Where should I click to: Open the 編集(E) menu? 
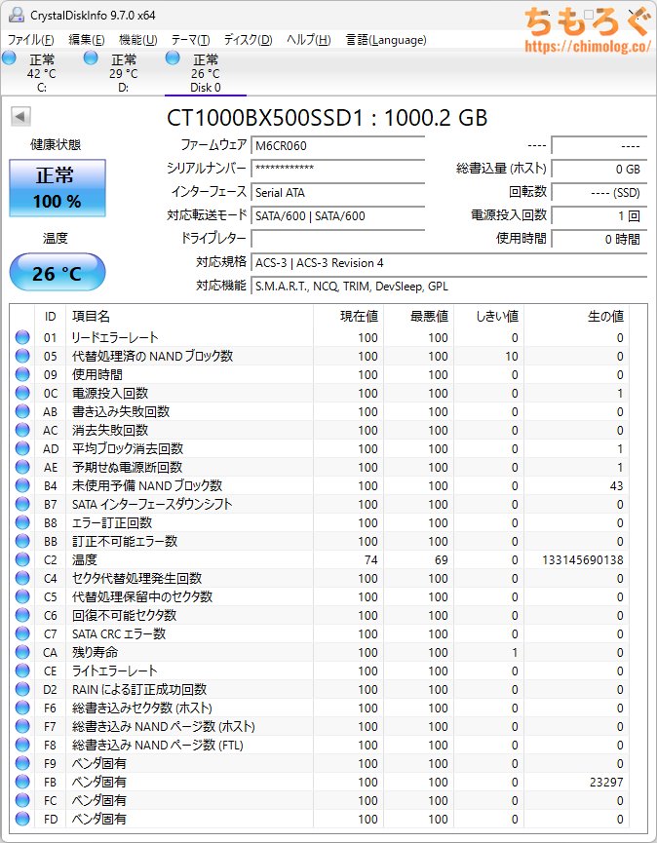(x=87, y=40)
